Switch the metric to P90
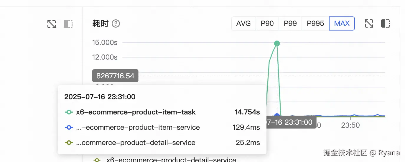Screen dimensions: 405x162 pos(267,23)
